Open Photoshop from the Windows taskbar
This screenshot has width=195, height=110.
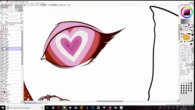click(93, 108)
